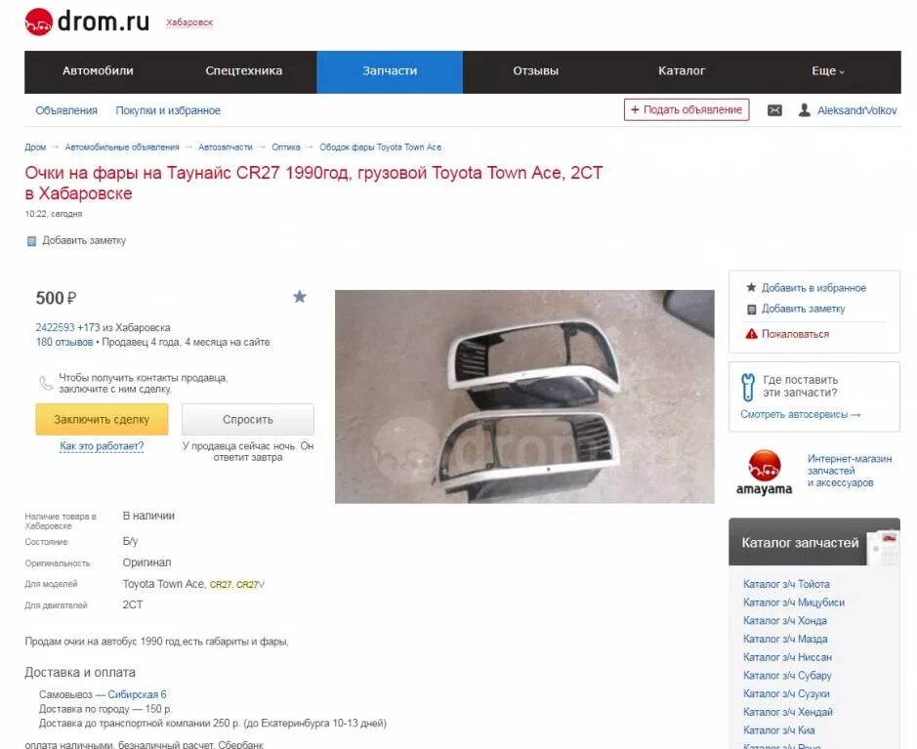Open the headlight bezels photo

coord(524,396)
